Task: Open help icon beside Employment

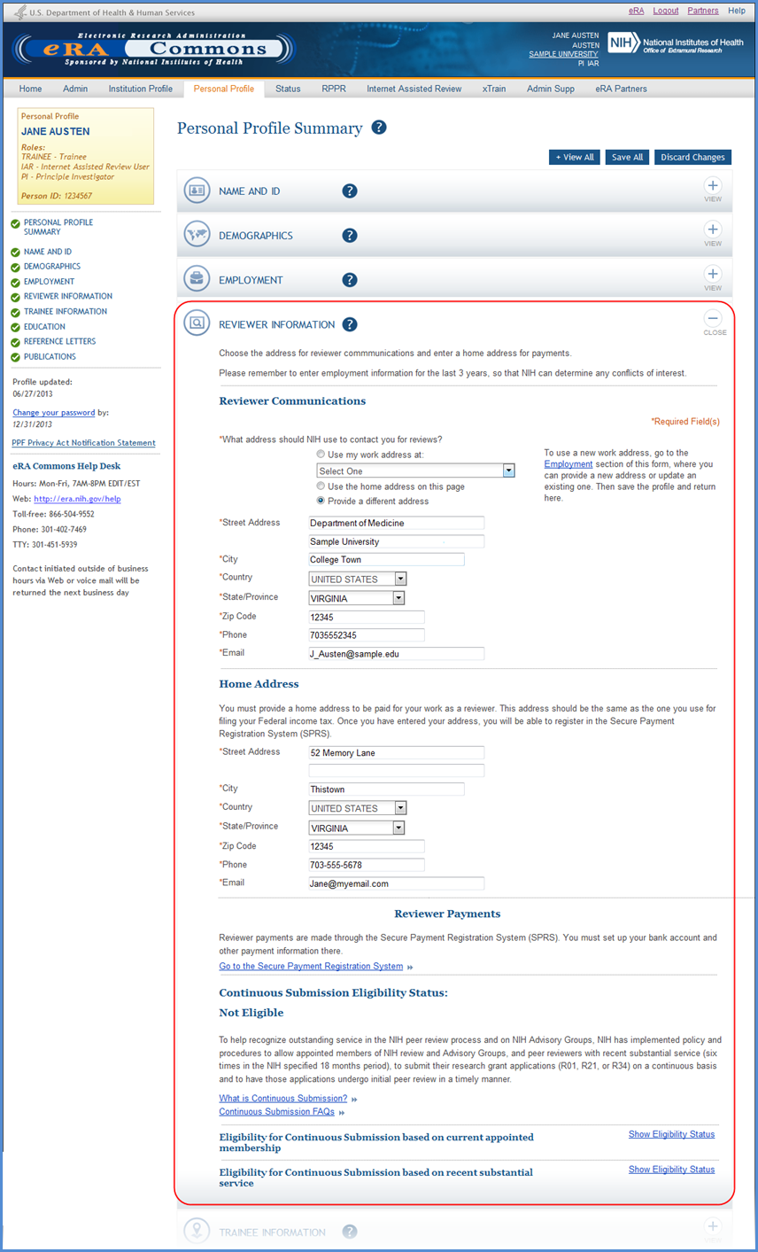Action: coord(350,280)
